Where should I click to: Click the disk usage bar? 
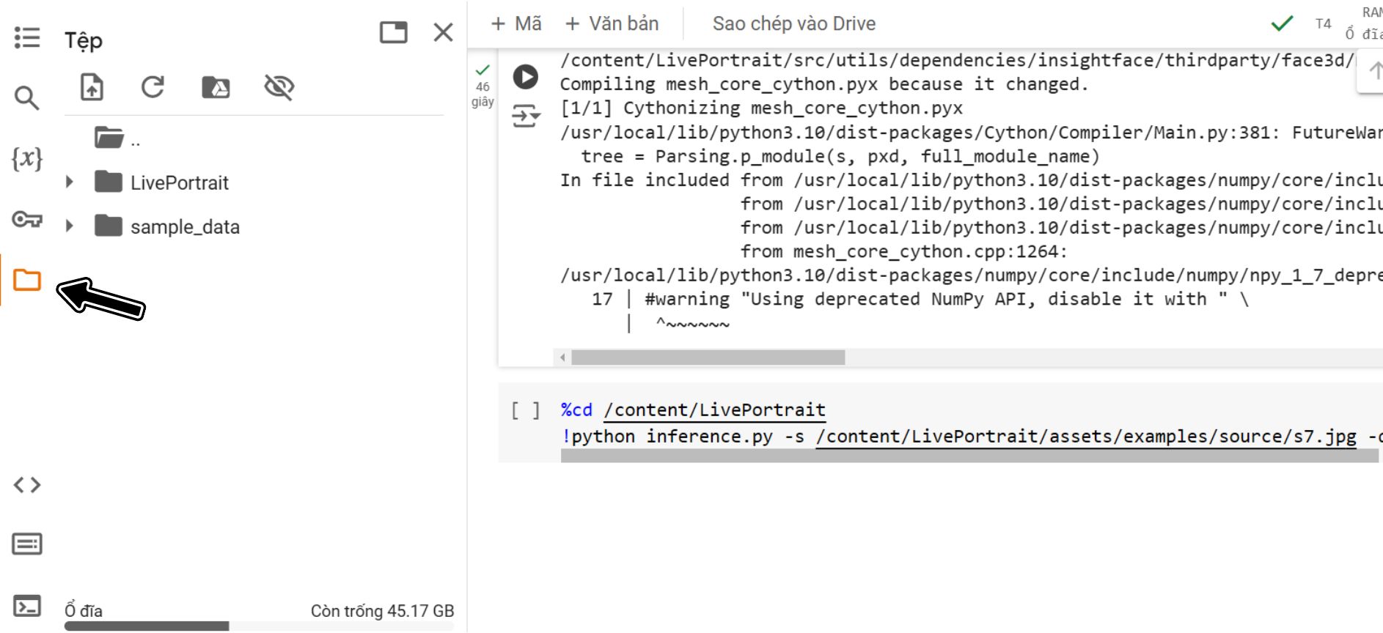coord(259,626)
